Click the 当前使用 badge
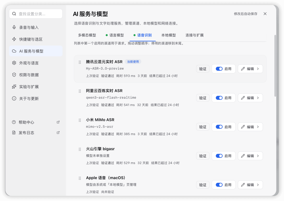 click(133, 62)
